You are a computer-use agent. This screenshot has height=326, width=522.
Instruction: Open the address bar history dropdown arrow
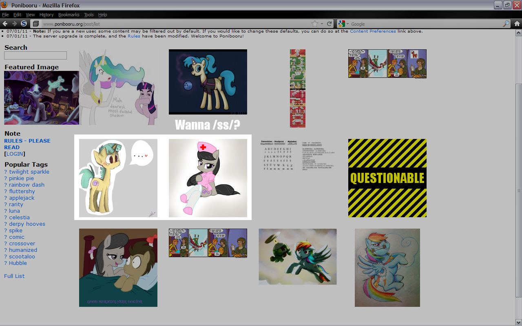[x=322, y=24]
